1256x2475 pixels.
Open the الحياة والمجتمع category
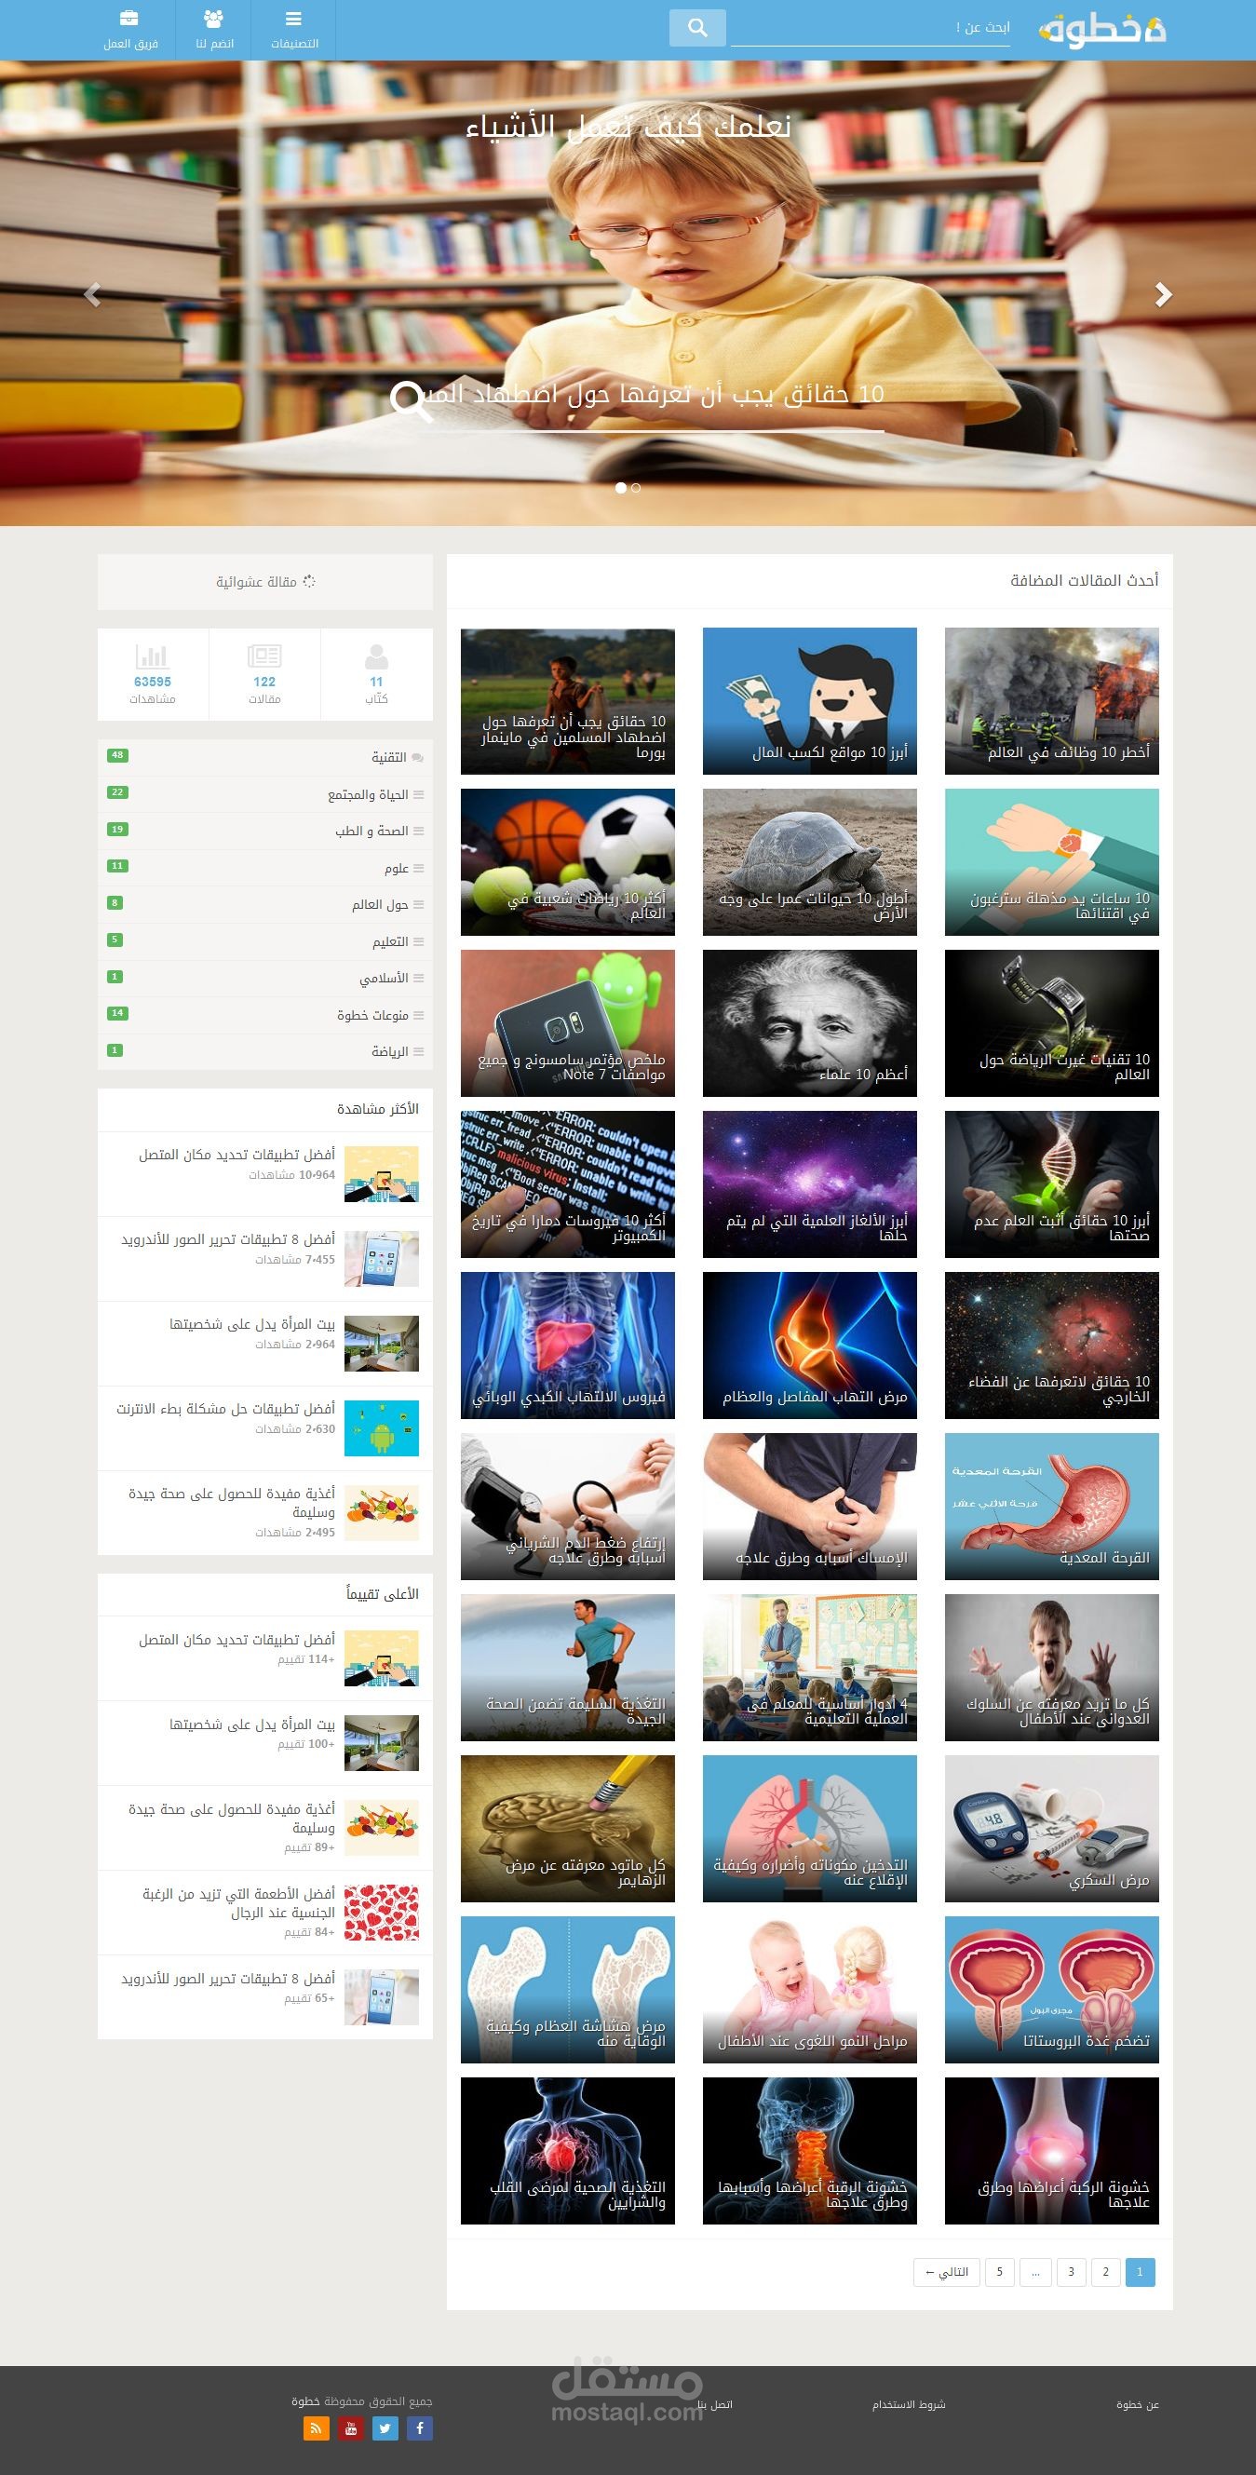click(265, 794)
